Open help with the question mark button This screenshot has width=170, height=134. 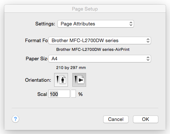[x=15, y=119]
